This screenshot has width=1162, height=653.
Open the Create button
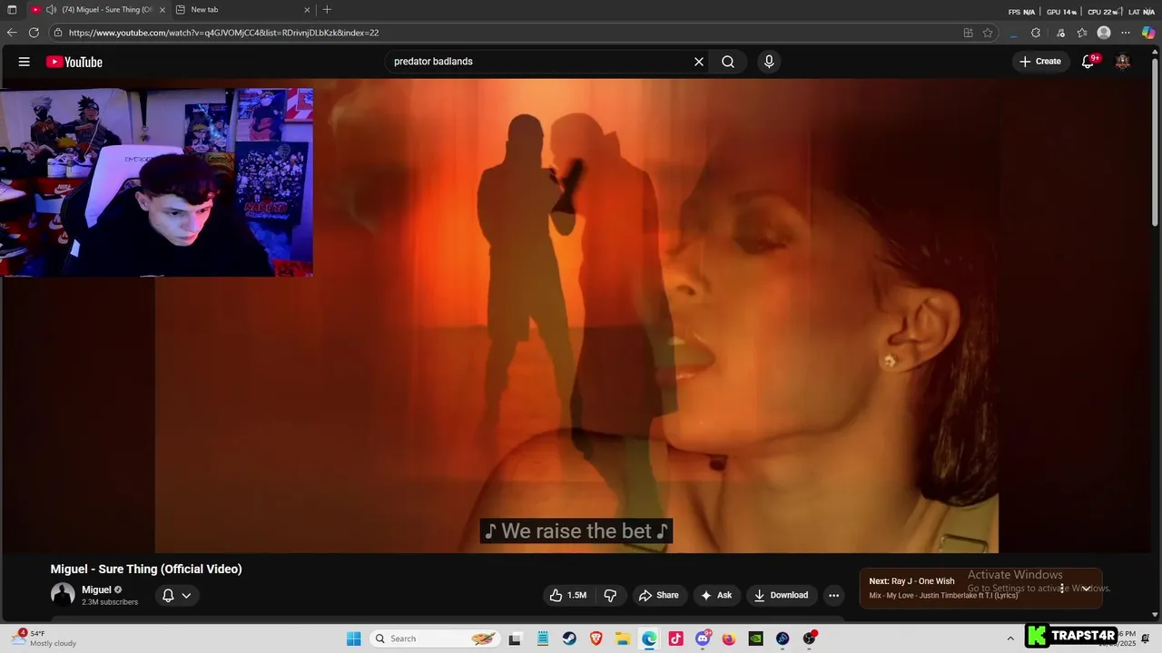1040,62
